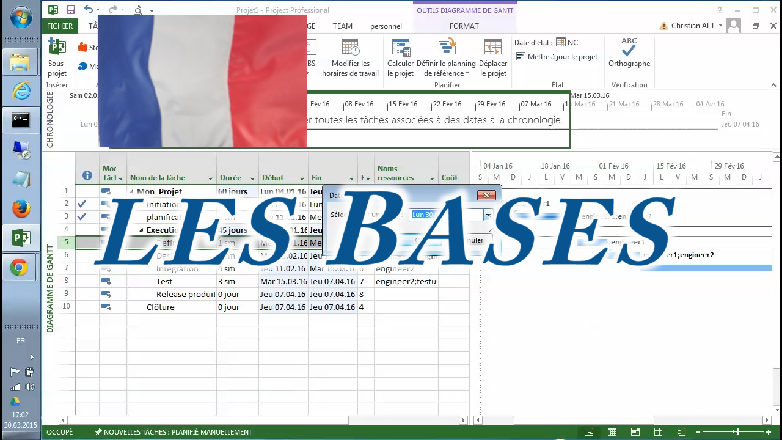Open Noms ressources column filter dropdown
Viewport: 782px width, 440px height.
tap(432, 178)
